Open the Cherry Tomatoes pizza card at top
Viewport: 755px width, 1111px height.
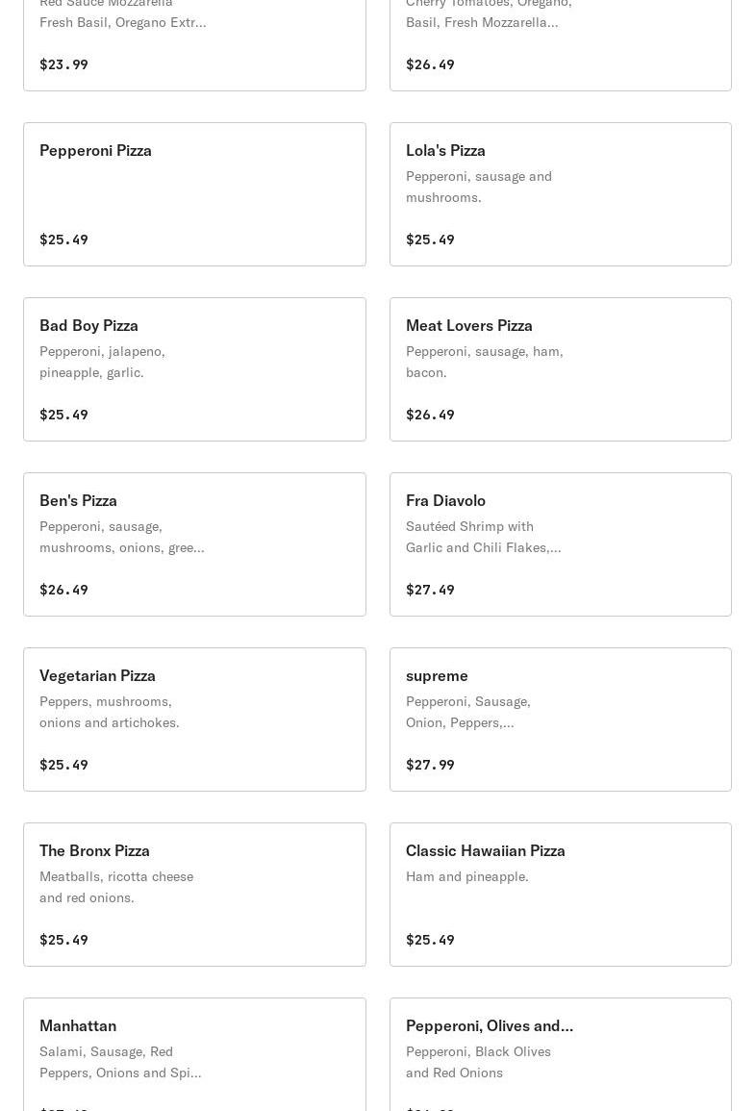(x=560, y=43)
